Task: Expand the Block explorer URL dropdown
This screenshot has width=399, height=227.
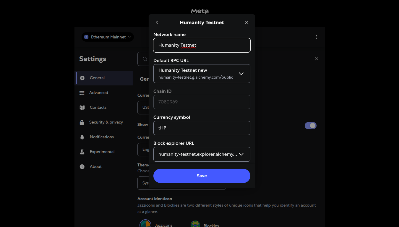Action: coord(241,154)
